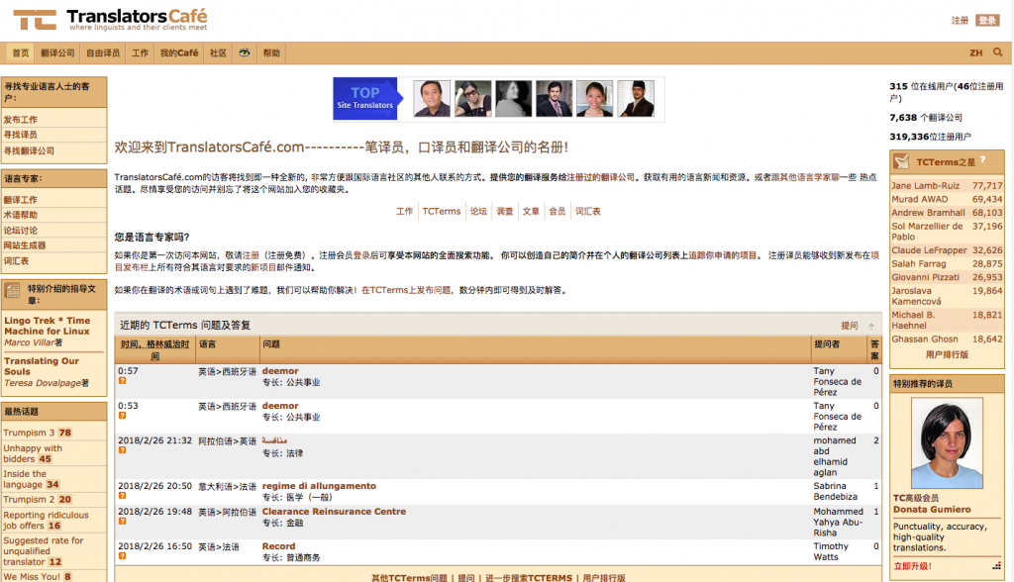1014x582 pixels.
Task: Click 论坛 link in center link row
Action: (x=478, y=212)
